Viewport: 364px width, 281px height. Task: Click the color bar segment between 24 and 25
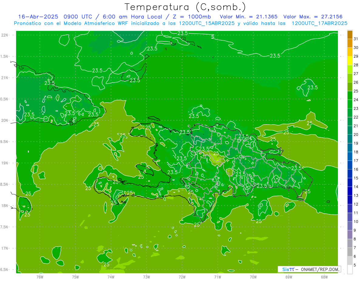coord(350,95)
